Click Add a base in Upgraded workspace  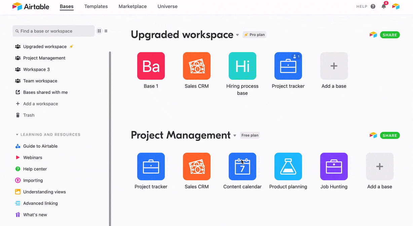click(x=334, y=66)
